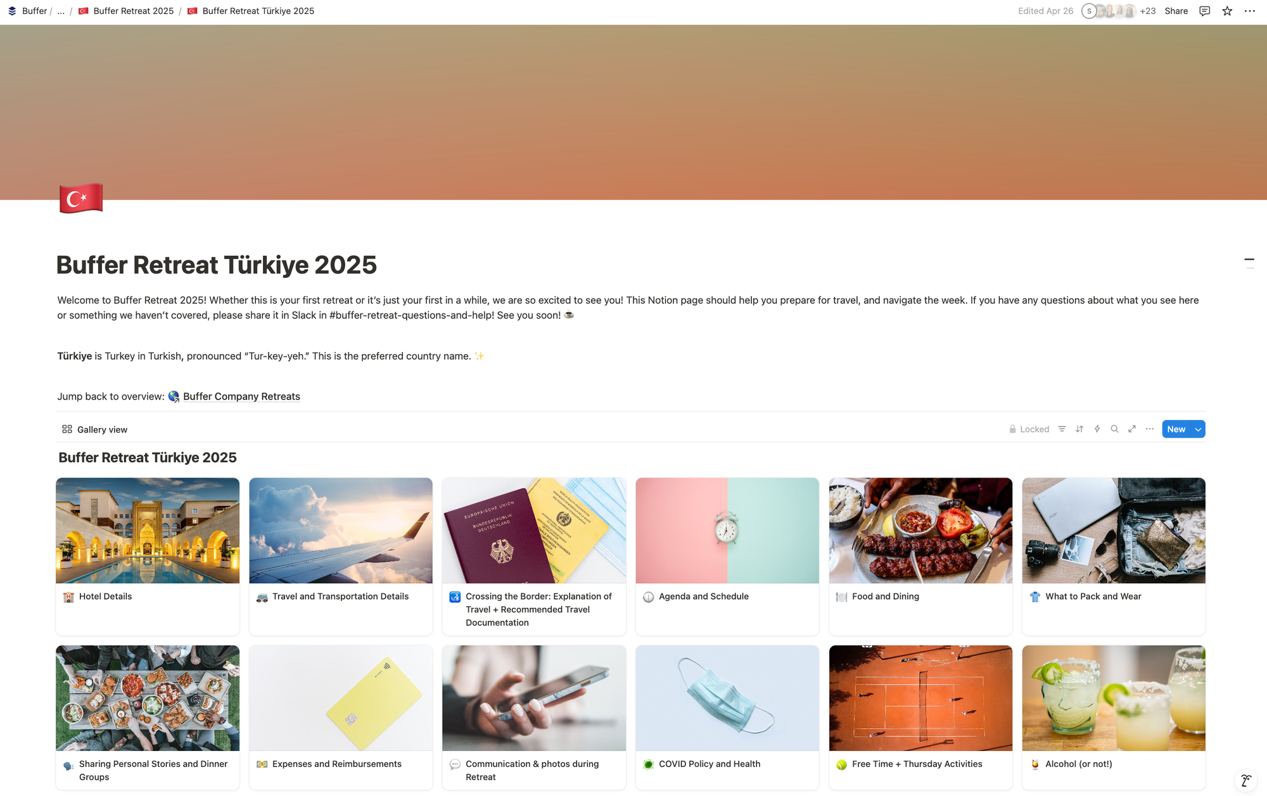Viewport: 1267px width, 796px height.
Task: Open the Buffer Company Retreats link
Action: pos(241,396)
